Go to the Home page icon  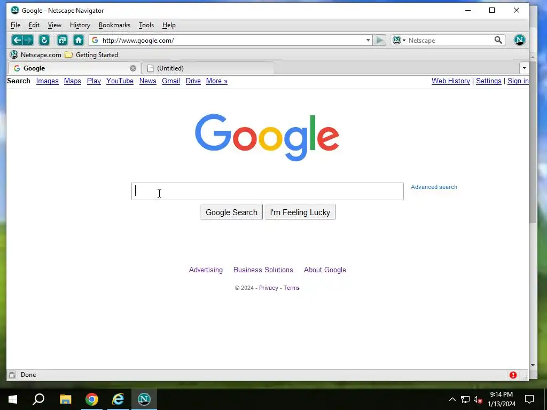click(79, 40)
